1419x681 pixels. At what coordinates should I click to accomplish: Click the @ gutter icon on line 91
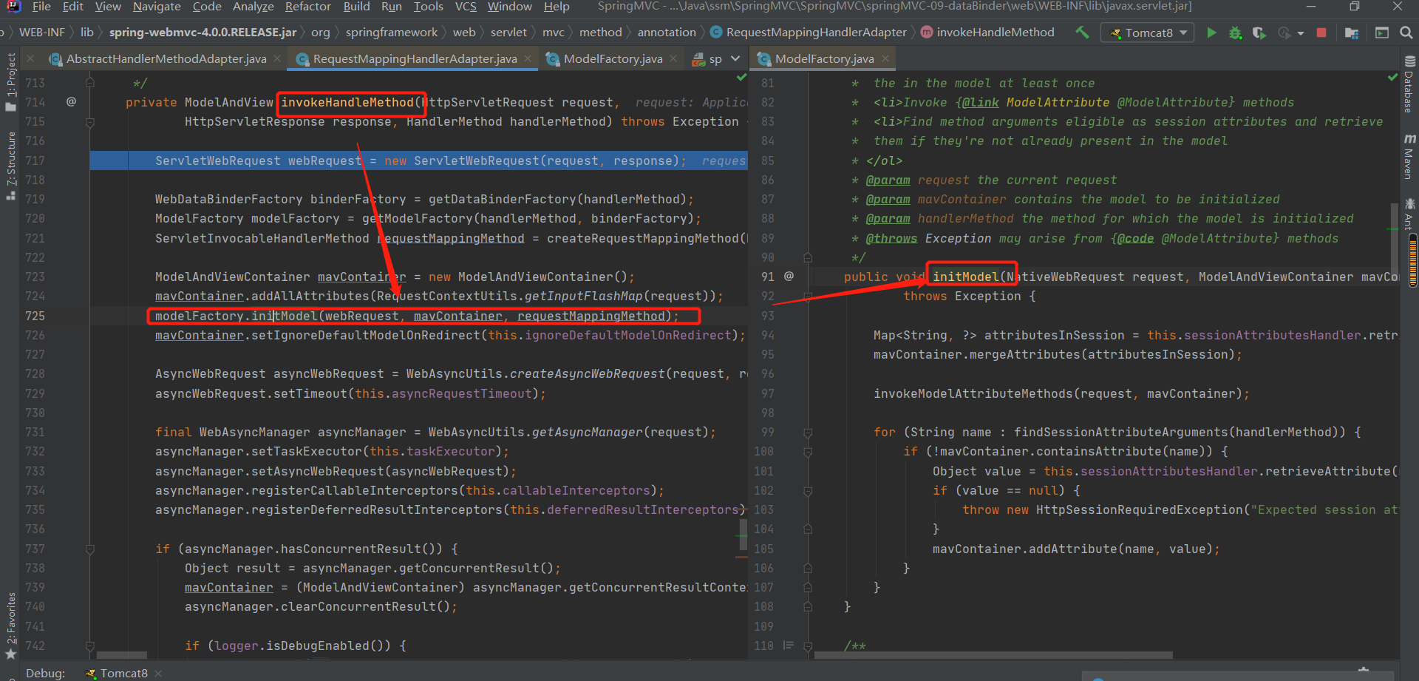point(789,276)
